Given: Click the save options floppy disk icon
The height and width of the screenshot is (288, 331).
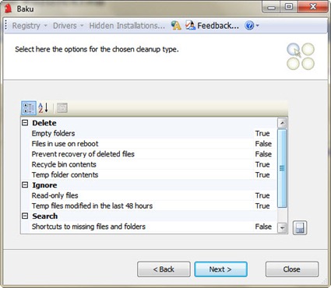Looking at the screenshot, I should click(300, 228).
